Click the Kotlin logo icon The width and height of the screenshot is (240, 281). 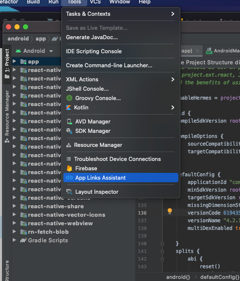pyautogui.click(x=69, y=107)
